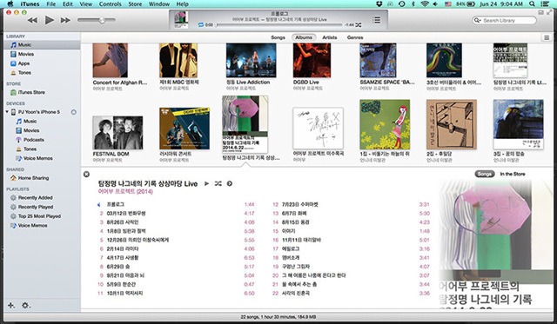557x324 pixels.
Task: Click the add playlist plus button
Action: pyautogui.click(x=11, y=305)
